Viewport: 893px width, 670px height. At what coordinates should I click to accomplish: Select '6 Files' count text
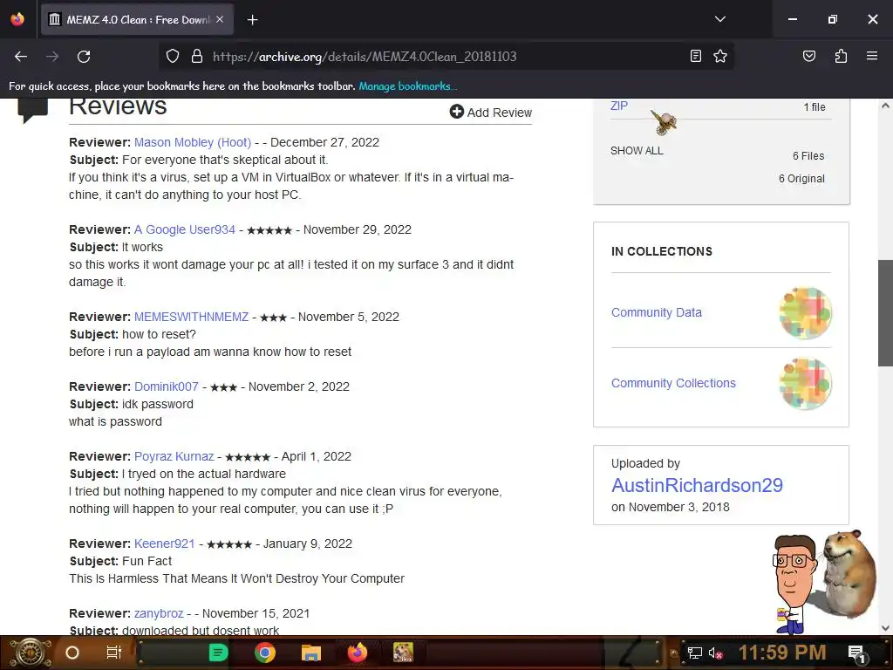tap(808, 156)
